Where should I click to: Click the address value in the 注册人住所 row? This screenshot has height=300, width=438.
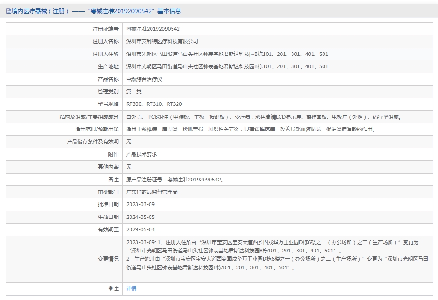point(227,54)
